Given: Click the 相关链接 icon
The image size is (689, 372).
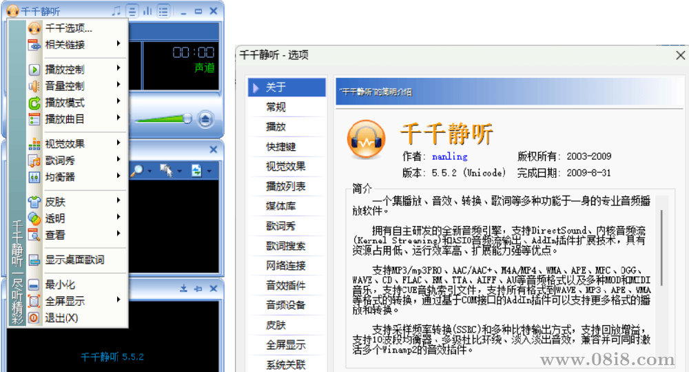Looking at the screenshot, I should coord(34,45).
